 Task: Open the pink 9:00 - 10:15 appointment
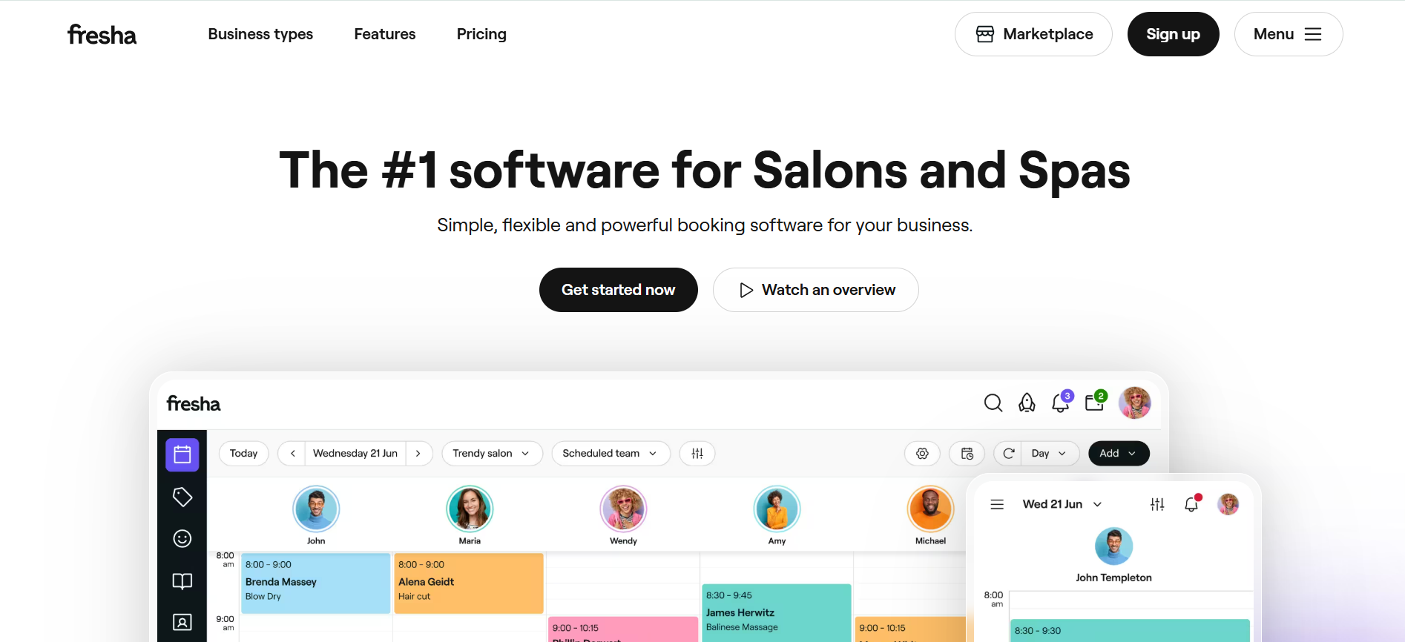pyautogui.click(x=623, y=629)
